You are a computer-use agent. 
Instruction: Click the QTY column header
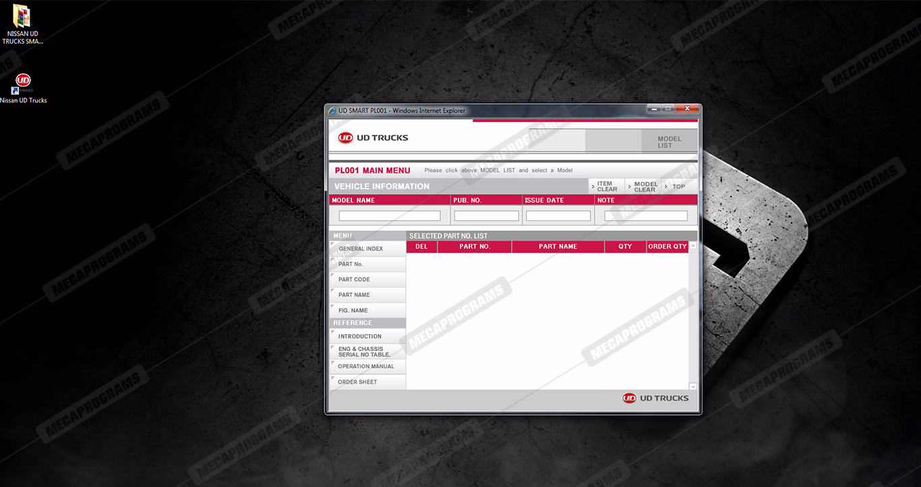coord(626,247)
